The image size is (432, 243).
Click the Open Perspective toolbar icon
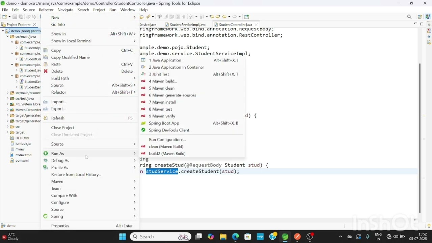pos(420,17)
